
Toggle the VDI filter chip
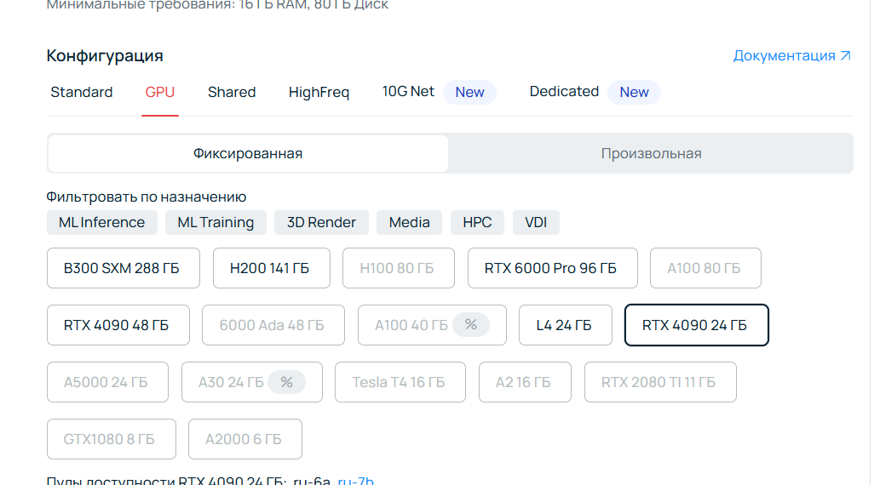536,222
